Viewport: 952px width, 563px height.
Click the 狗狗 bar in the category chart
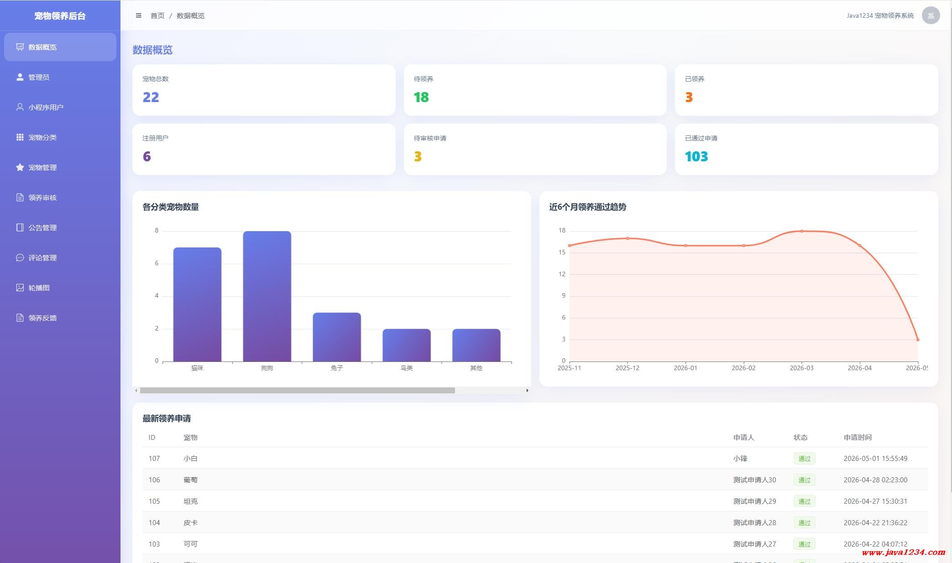coord(267,296)
